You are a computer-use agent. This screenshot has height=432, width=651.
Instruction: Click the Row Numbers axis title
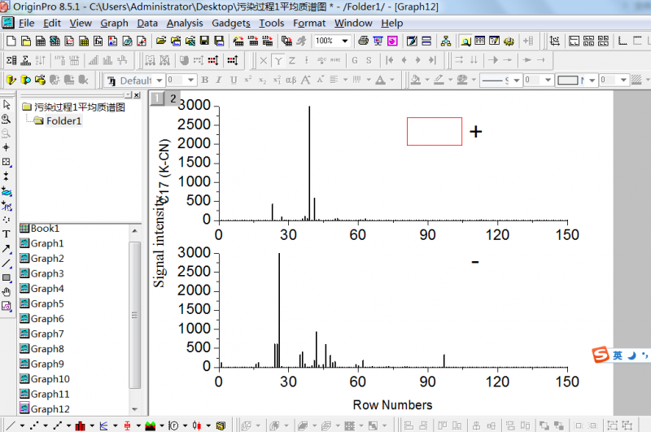tap(392, 404)
